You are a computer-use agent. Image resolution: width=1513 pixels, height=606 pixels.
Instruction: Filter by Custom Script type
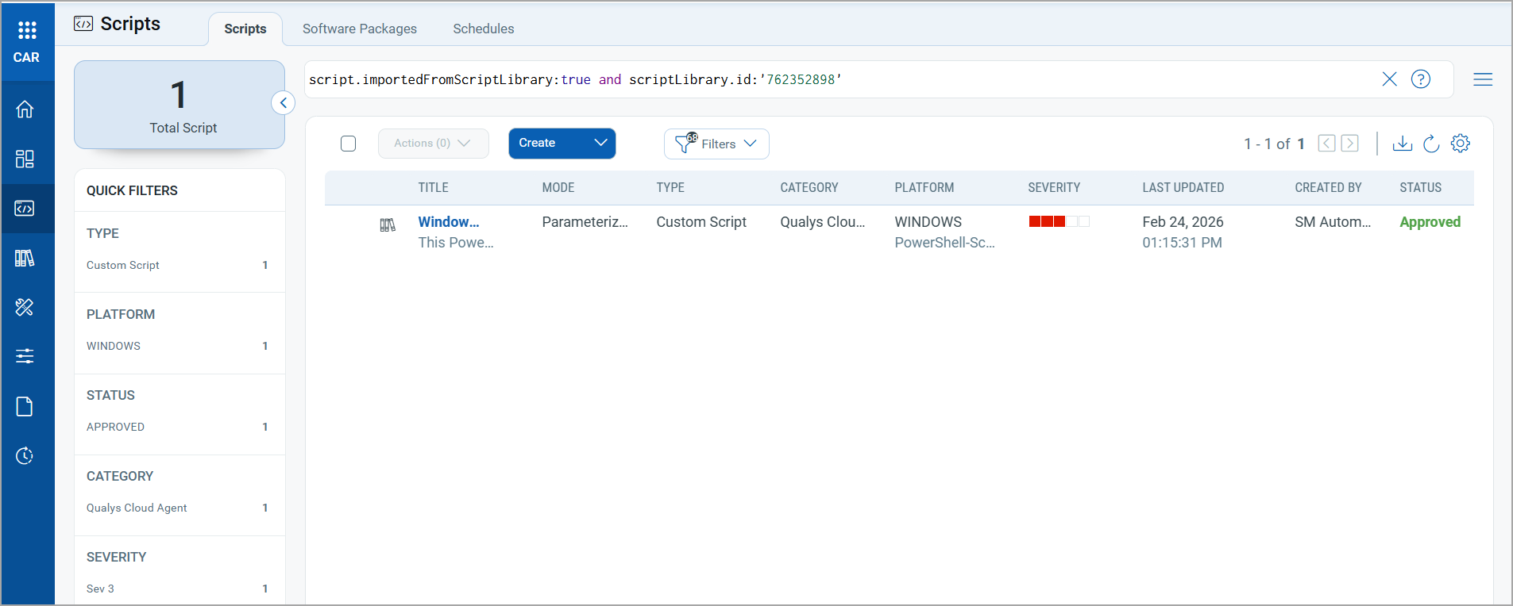click(x=123, y=265)
